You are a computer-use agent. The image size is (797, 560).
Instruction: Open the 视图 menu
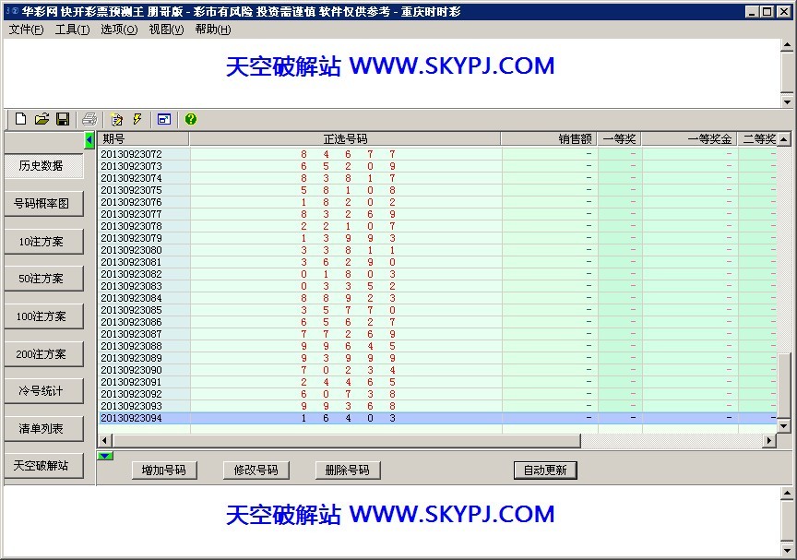pos(169,30)
